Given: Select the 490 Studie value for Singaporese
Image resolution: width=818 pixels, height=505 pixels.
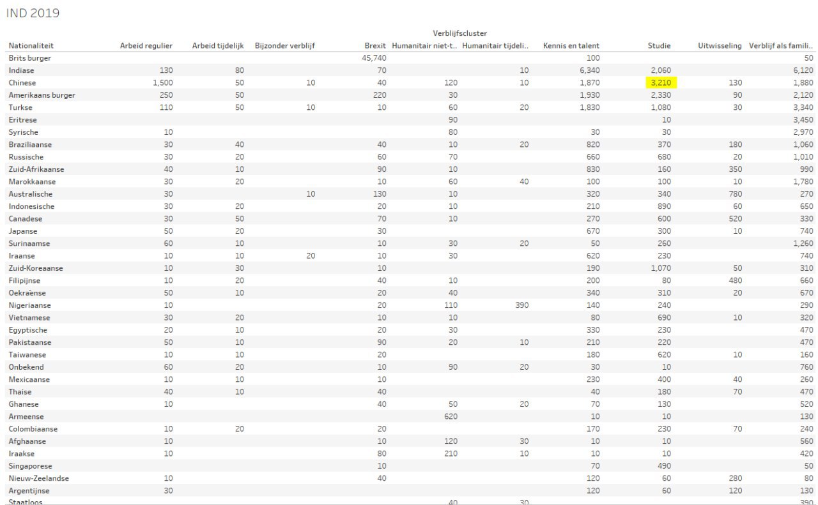Looking at the screenshot, I should pos(664,466).
